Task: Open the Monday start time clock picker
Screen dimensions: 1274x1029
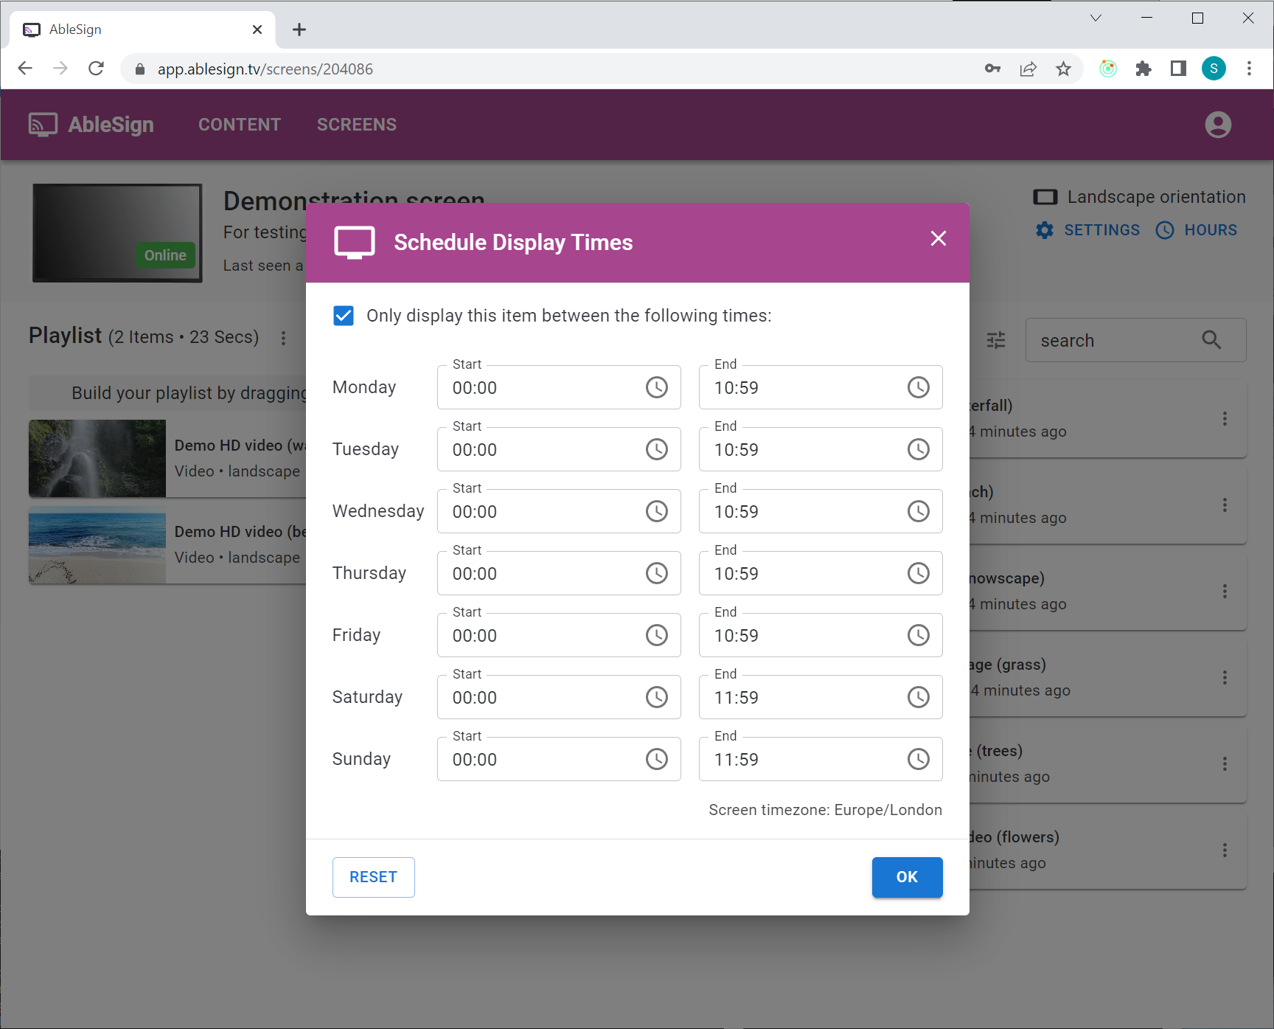Action: (x=656, y=387)
